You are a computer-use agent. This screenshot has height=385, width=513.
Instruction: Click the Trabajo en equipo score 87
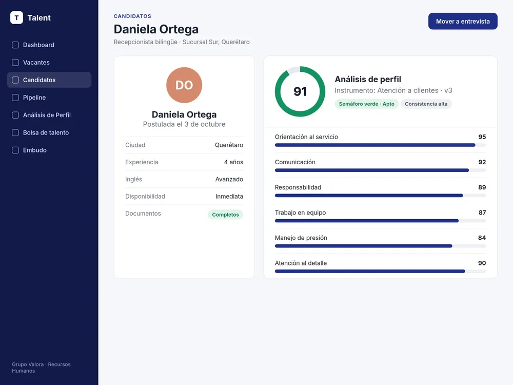482,213
